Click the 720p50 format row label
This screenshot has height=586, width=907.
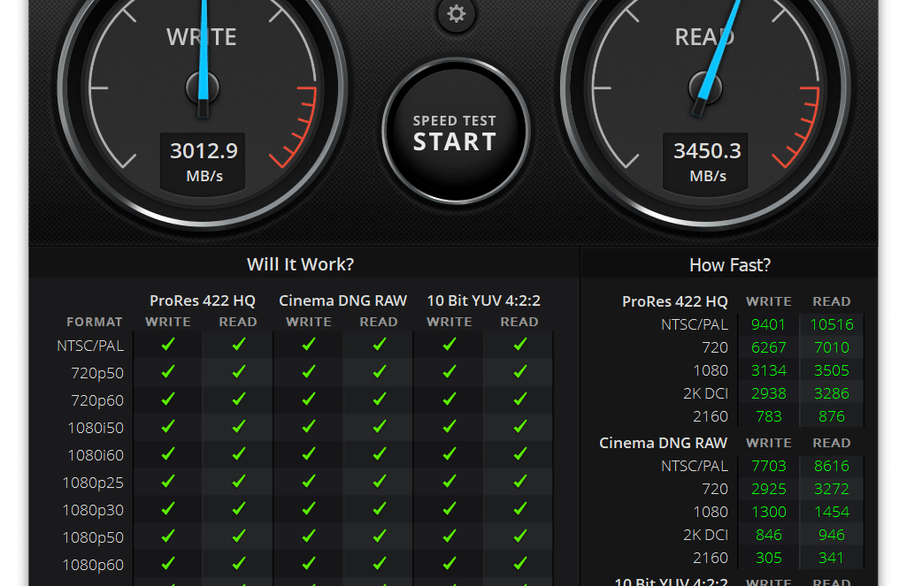coord(97,373)
